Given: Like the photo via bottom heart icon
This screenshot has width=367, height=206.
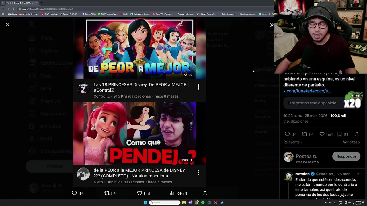Looking at the screenshot, I should [140, 193].
